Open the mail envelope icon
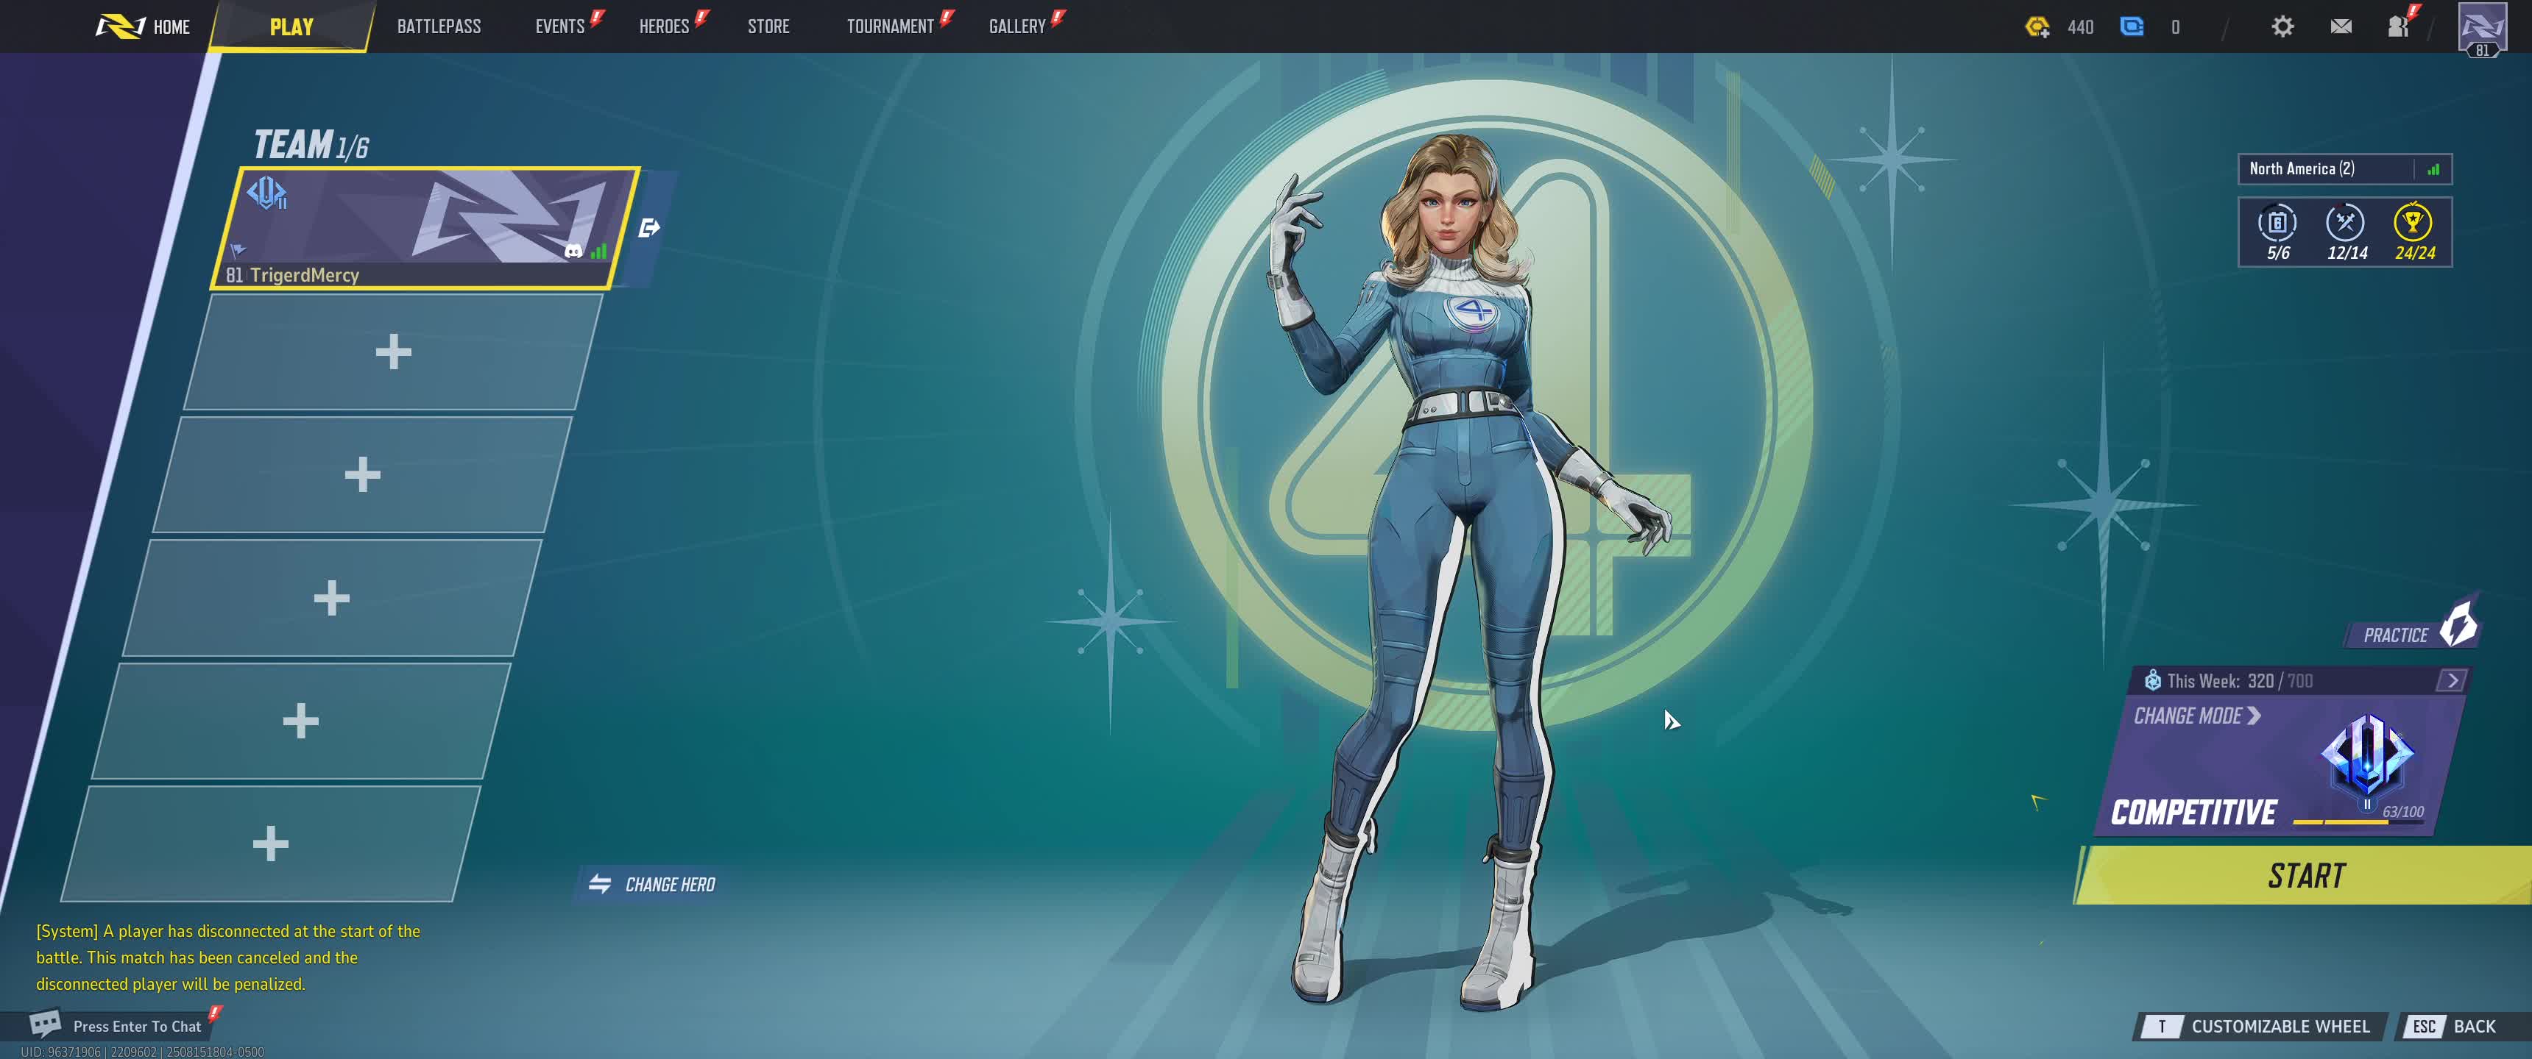This screenshot has width=2532, height=1059. coord(2341,26)
